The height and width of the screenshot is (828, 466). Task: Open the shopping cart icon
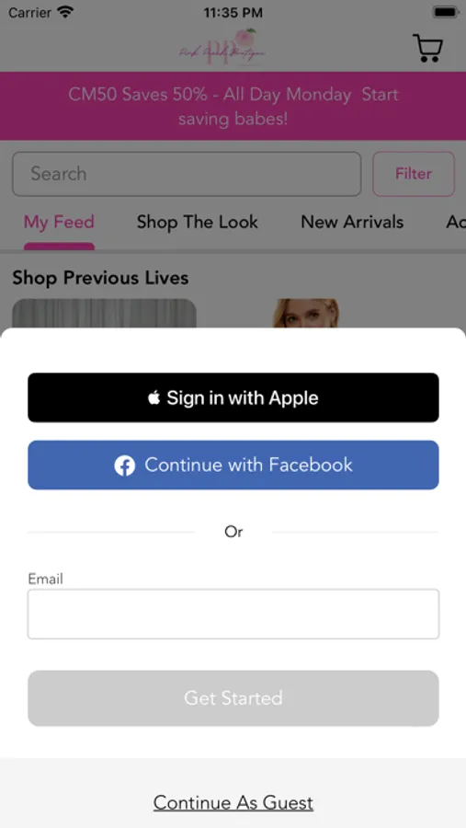point(427,48)
